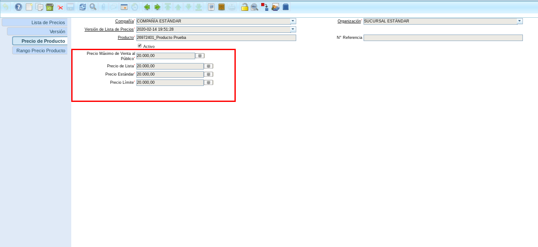538x247 pixels.
Task: Click the N° Referencia input field
Action: [443, 38]
